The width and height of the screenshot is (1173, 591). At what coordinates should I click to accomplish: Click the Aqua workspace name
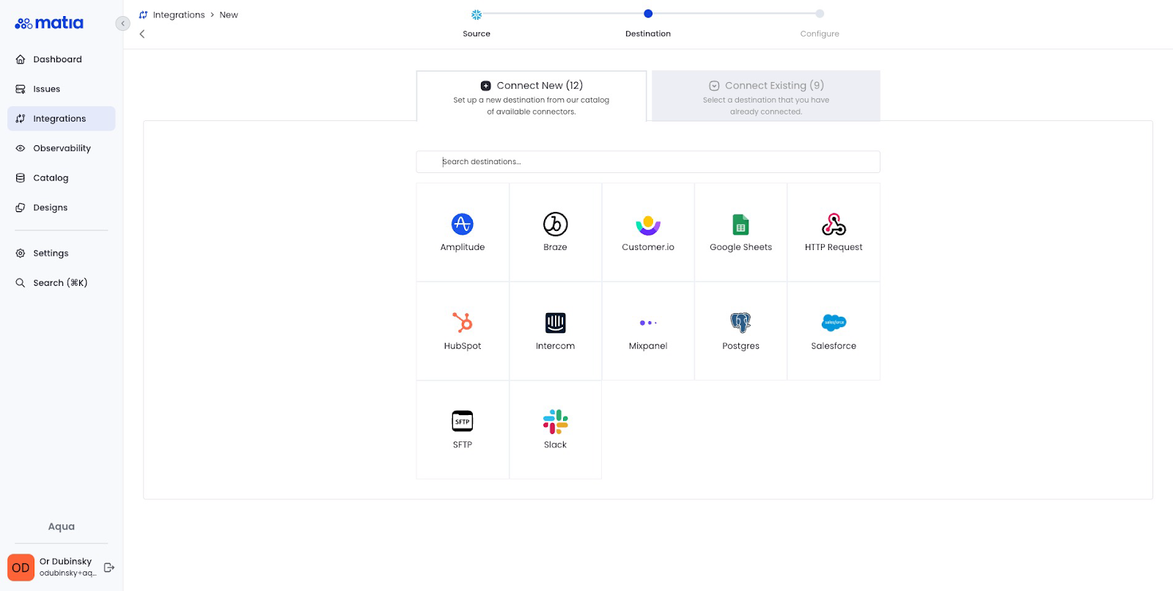point(62,526)
